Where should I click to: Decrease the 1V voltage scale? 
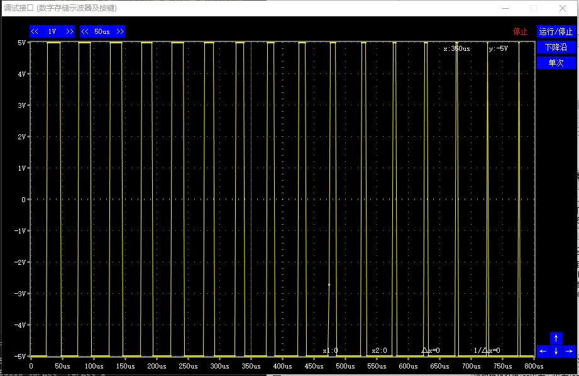pos(35,31)
